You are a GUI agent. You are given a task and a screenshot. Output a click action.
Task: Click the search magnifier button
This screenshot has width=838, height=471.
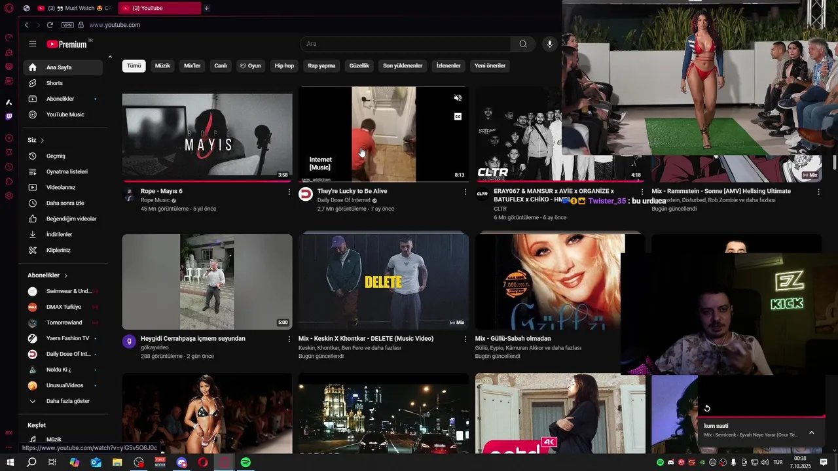tap(522, 44)
